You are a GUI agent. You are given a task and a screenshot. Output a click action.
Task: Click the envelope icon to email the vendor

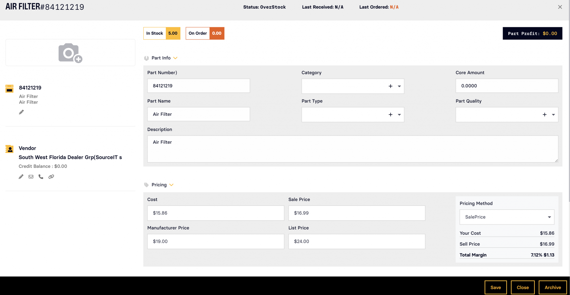tap(31, 176)
